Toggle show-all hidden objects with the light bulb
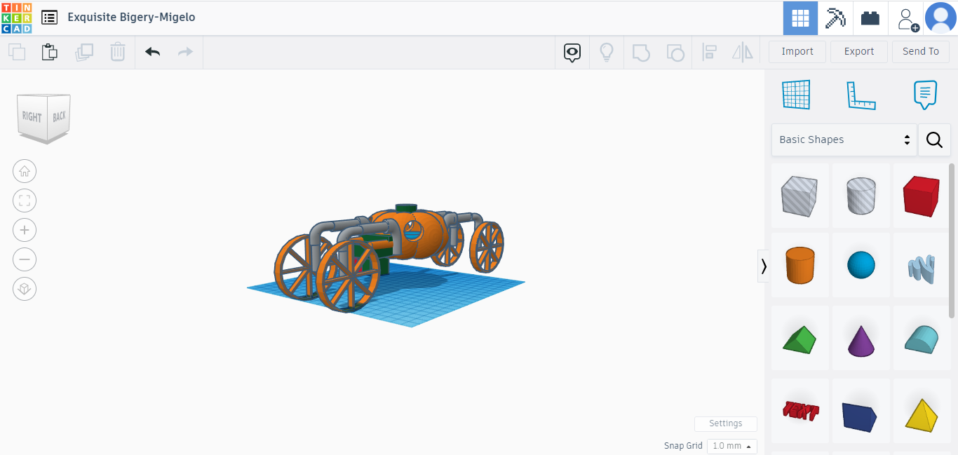958x455 pixels. point(607,52)
